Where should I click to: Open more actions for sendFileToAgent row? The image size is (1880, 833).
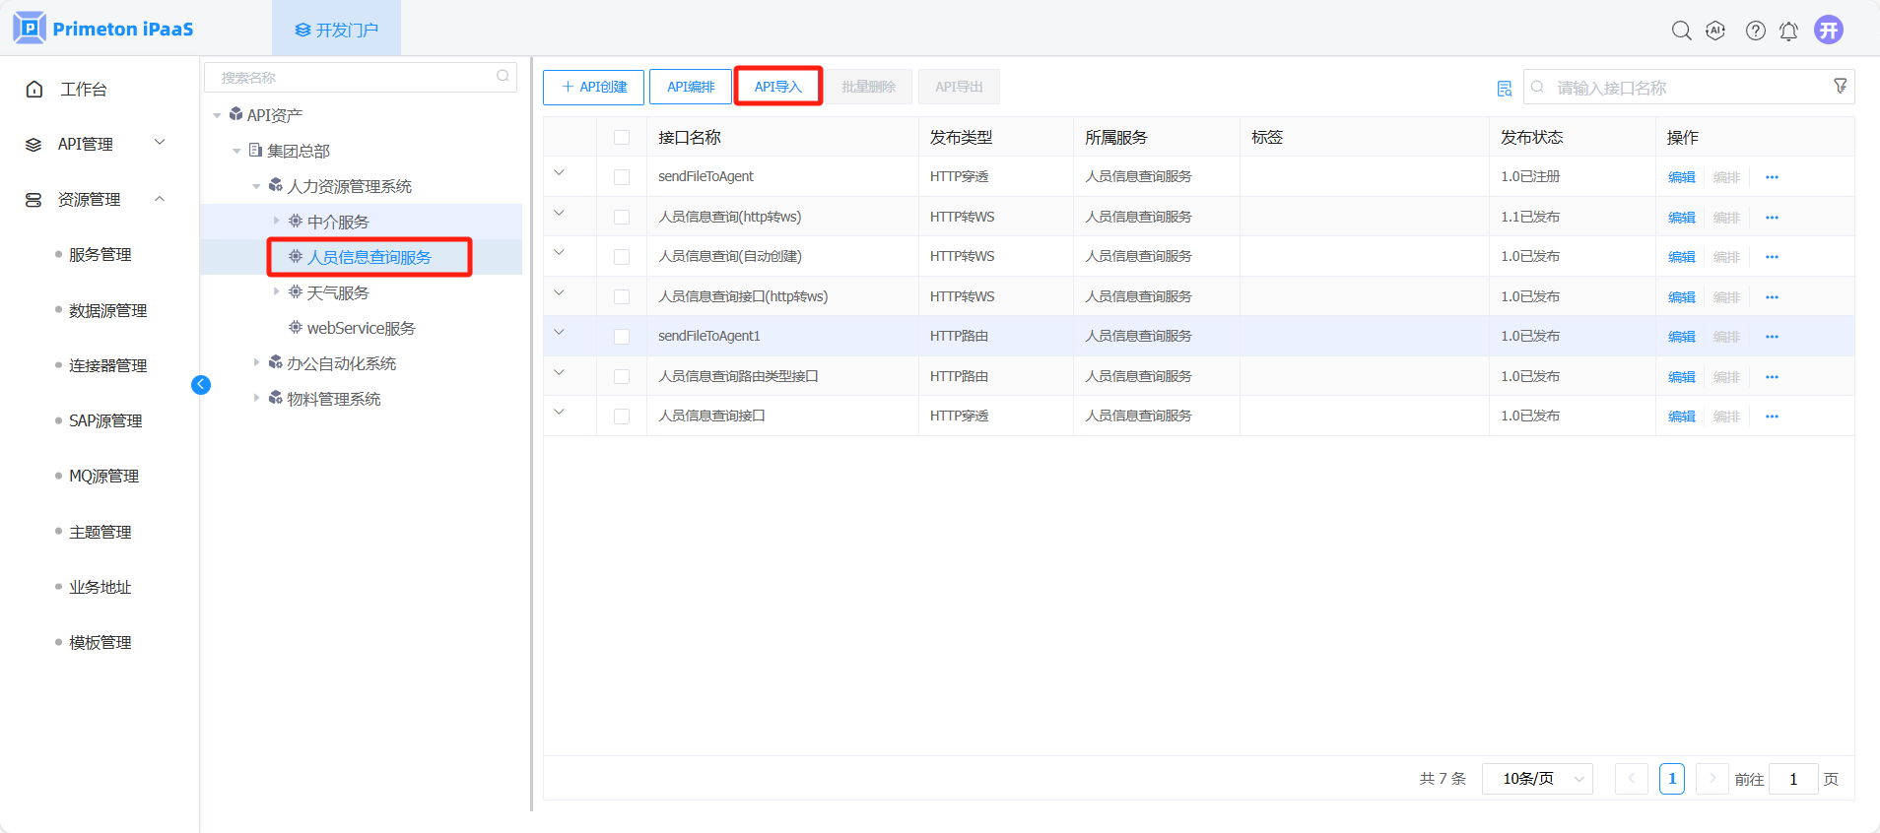[x=1772, y=177]
